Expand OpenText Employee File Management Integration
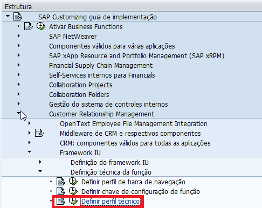The image size is (262, 208). tap(30, 123)
